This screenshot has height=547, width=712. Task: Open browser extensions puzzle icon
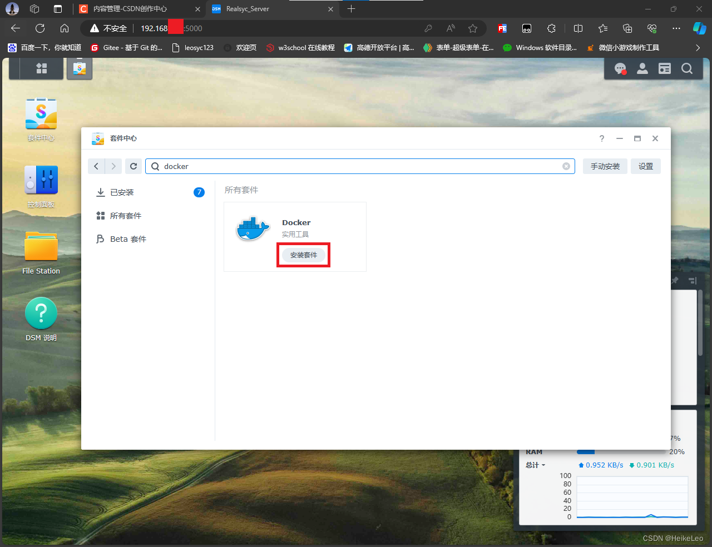click(x=551, y=28)
